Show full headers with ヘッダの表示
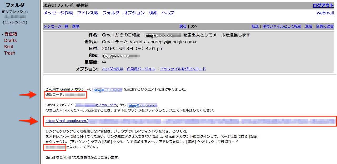 113,69
